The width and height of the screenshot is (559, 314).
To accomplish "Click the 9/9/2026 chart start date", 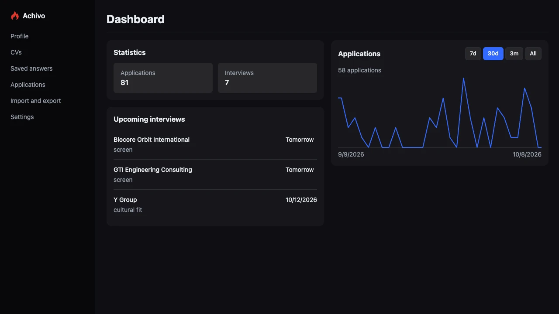I will (351, 154).
